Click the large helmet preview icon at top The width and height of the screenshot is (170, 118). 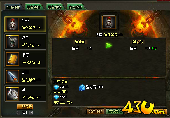click(109, 22)
